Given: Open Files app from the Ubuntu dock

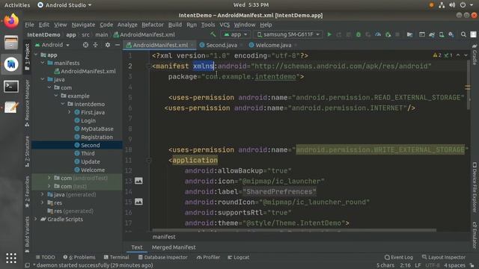Looking at the screenshot, I should [x=11, y=43].
